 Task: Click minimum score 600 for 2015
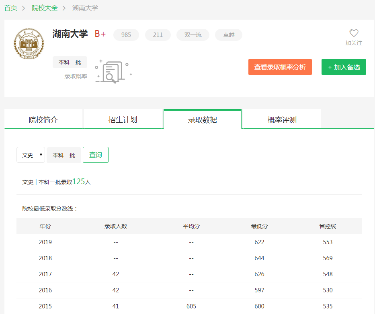pyautogui.click(x=259, y=306)
